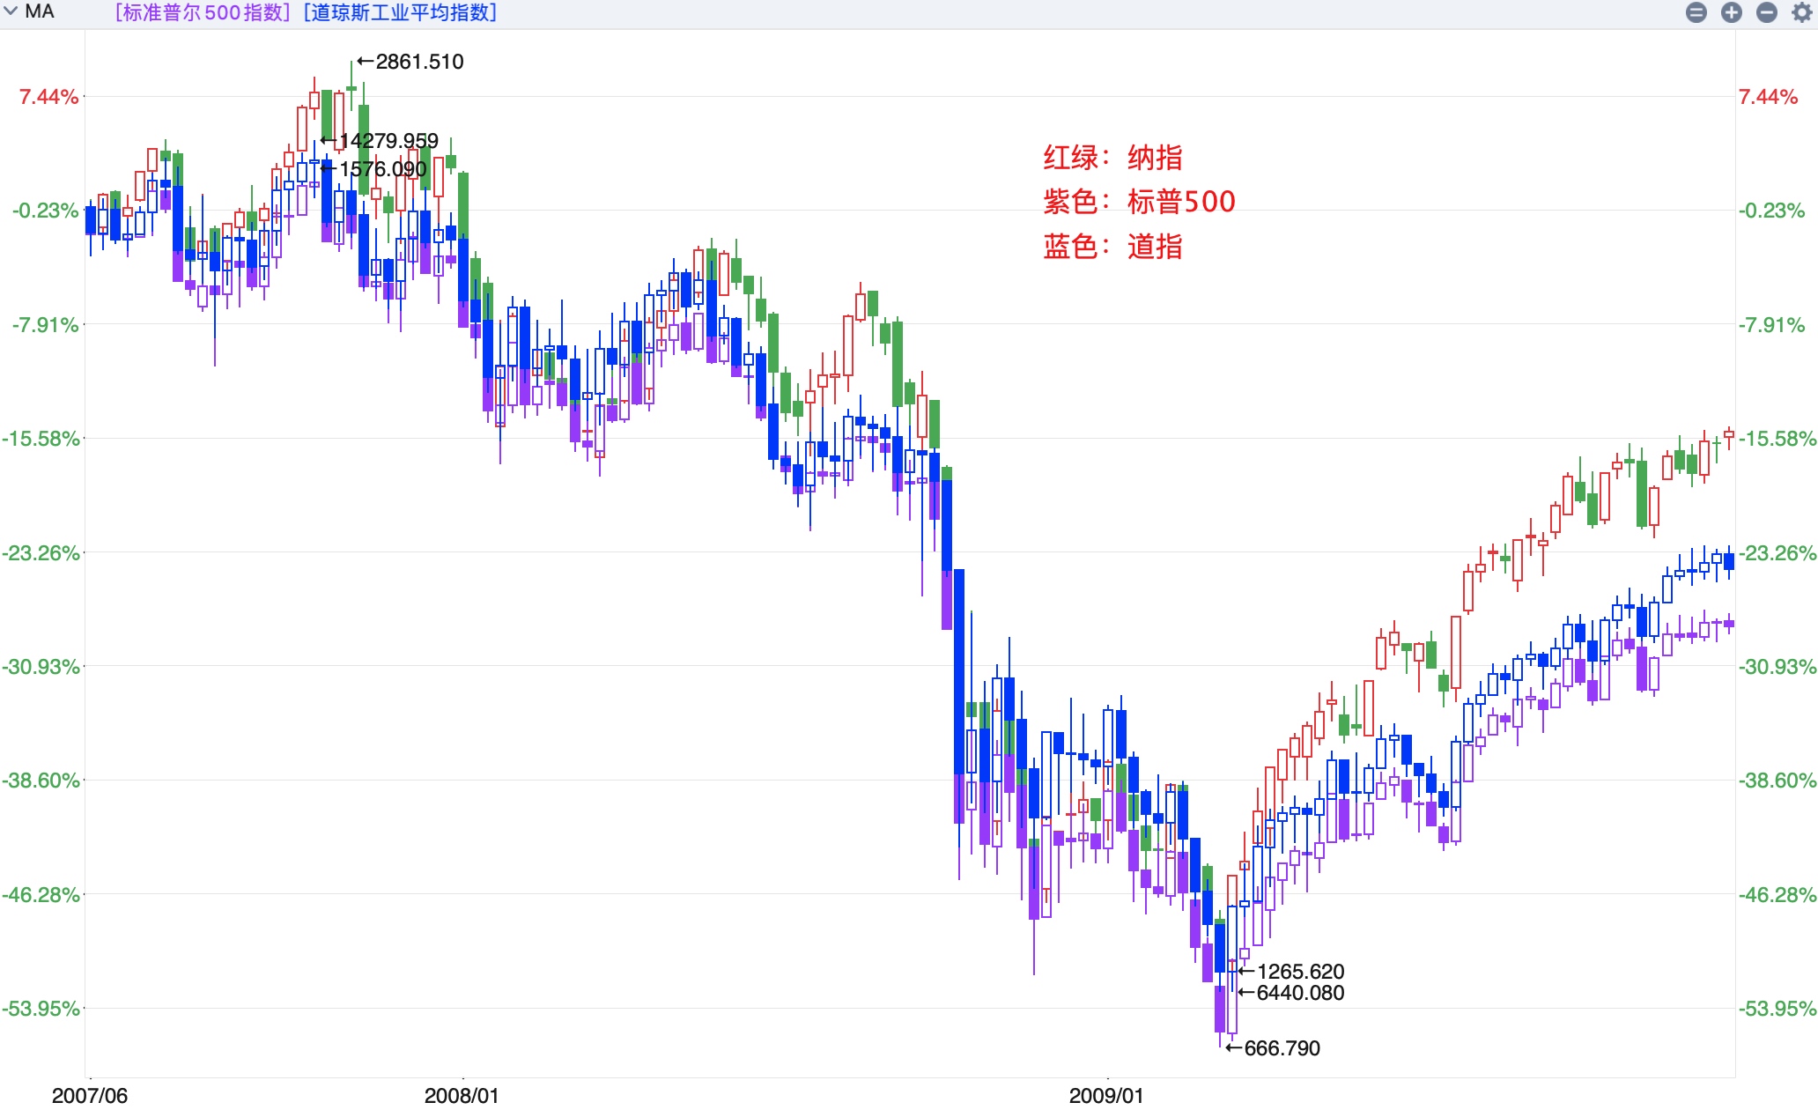
Task: Click the left axis -30.93% label
Action: pos(41,667)
